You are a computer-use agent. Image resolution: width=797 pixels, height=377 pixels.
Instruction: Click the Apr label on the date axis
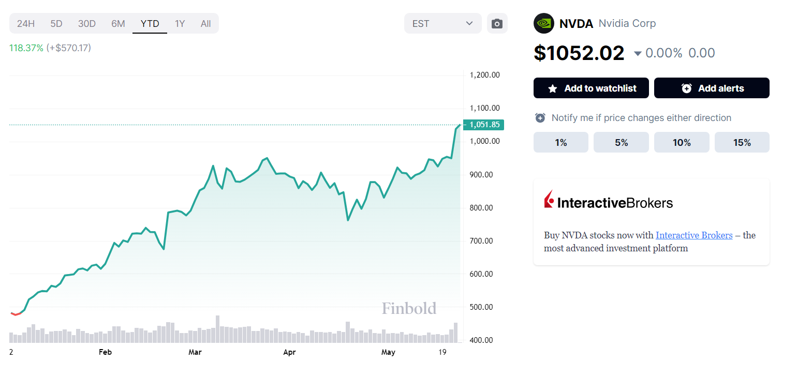click(289, 352)
